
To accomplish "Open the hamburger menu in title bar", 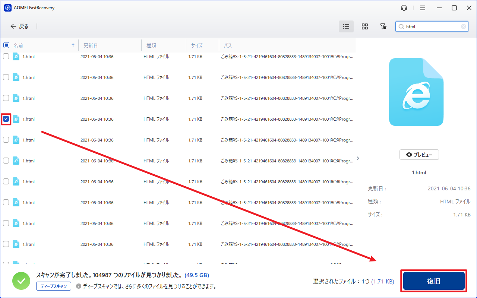I will pos(423,8).
